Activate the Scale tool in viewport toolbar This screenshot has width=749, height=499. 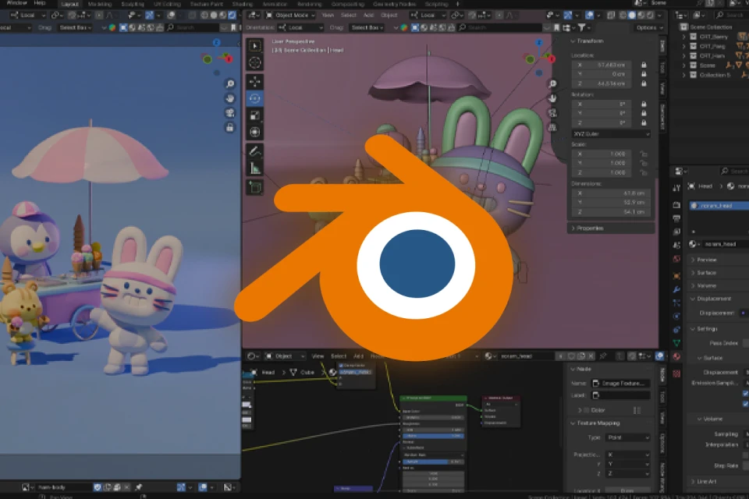click(254, 115)
